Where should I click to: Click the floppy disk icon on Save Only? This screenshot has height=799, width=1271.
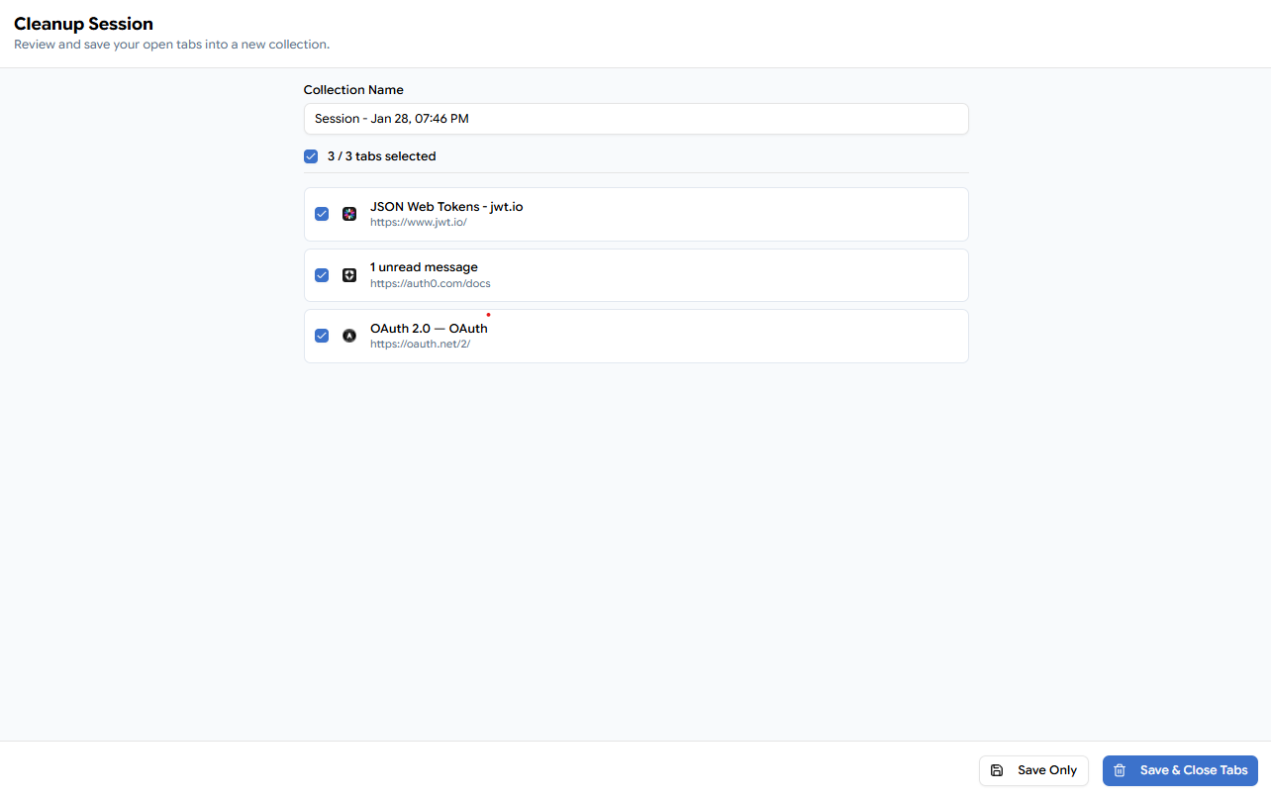pos(997,770)
